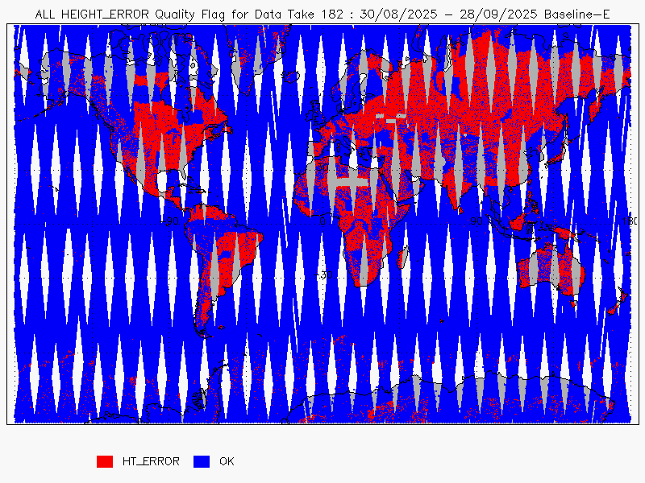
Task: Select the OK legend label text
Action: [227, 461]
